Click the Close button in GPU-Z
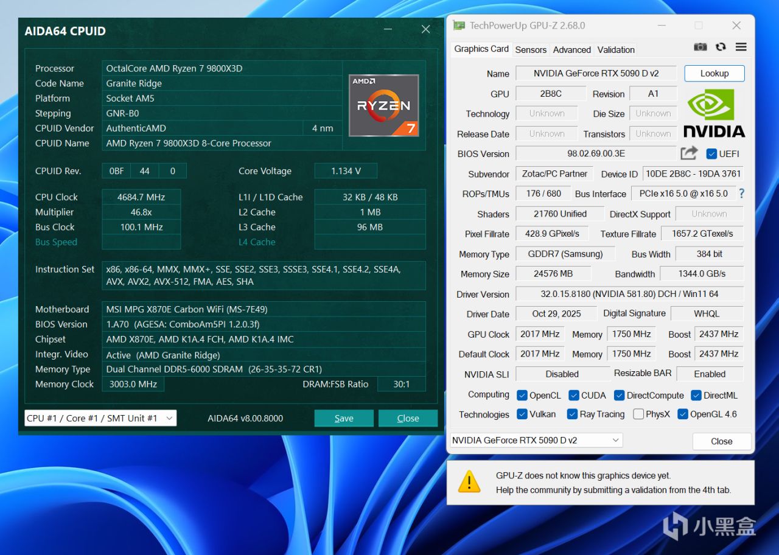Viewport: 779px width, 555px height. click(x=722, y=441)
